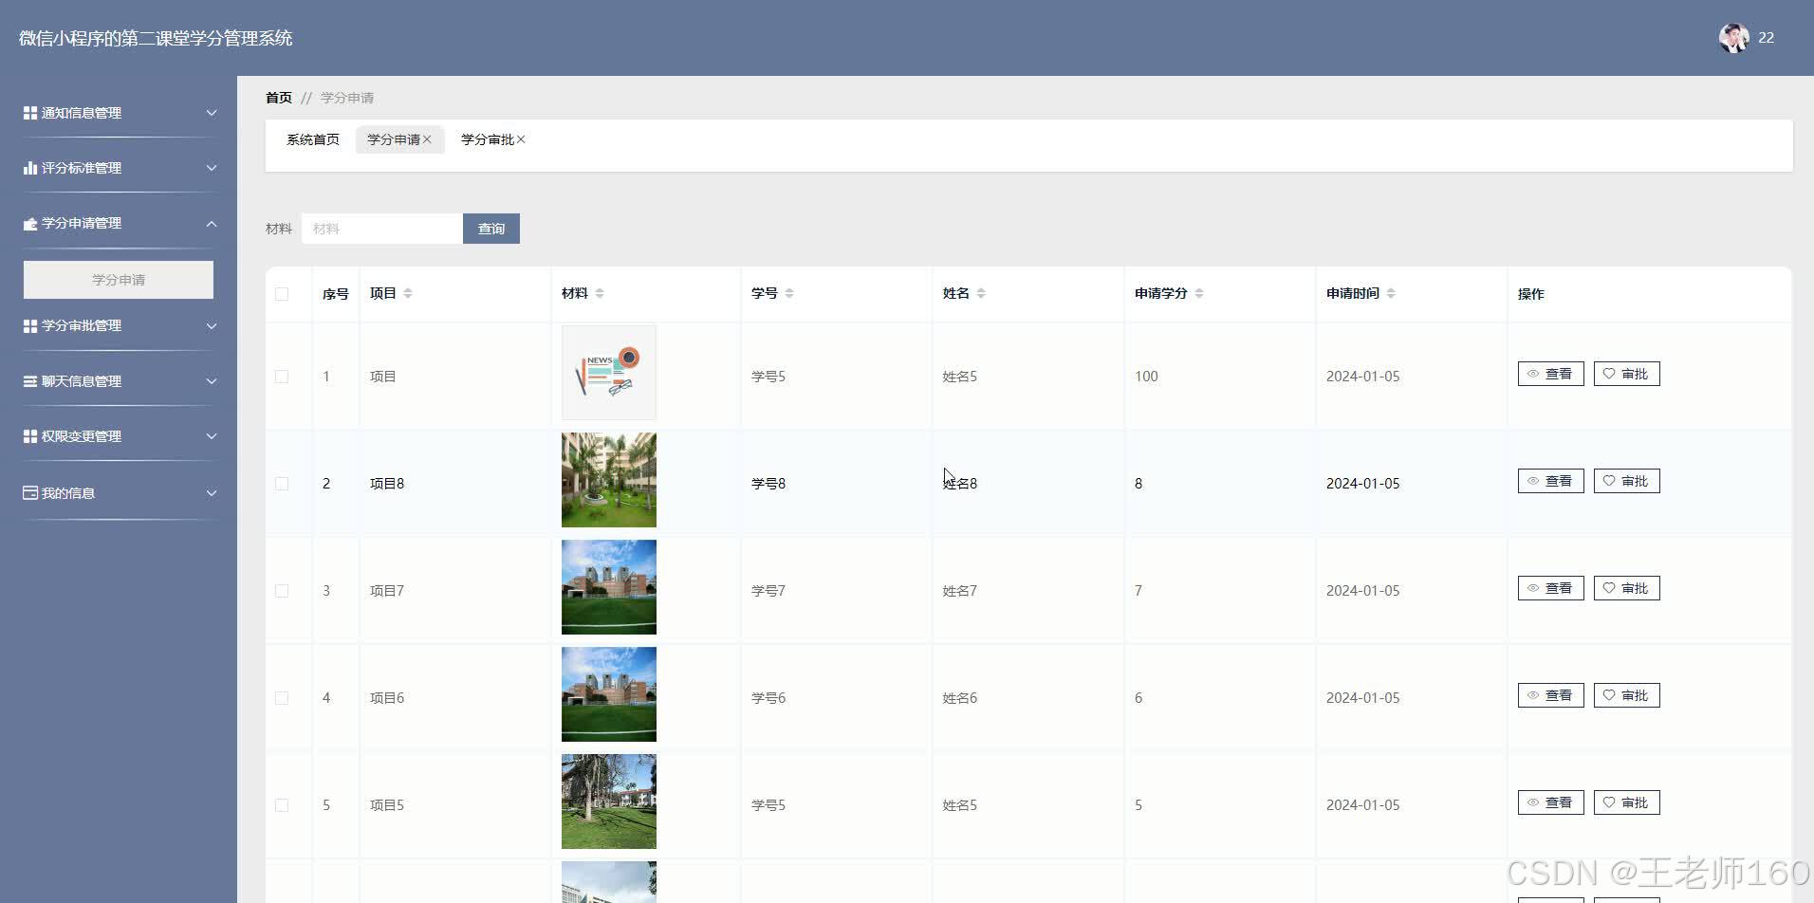
Task: Sort by 姓名 column arrows
Action: (981, 293)
